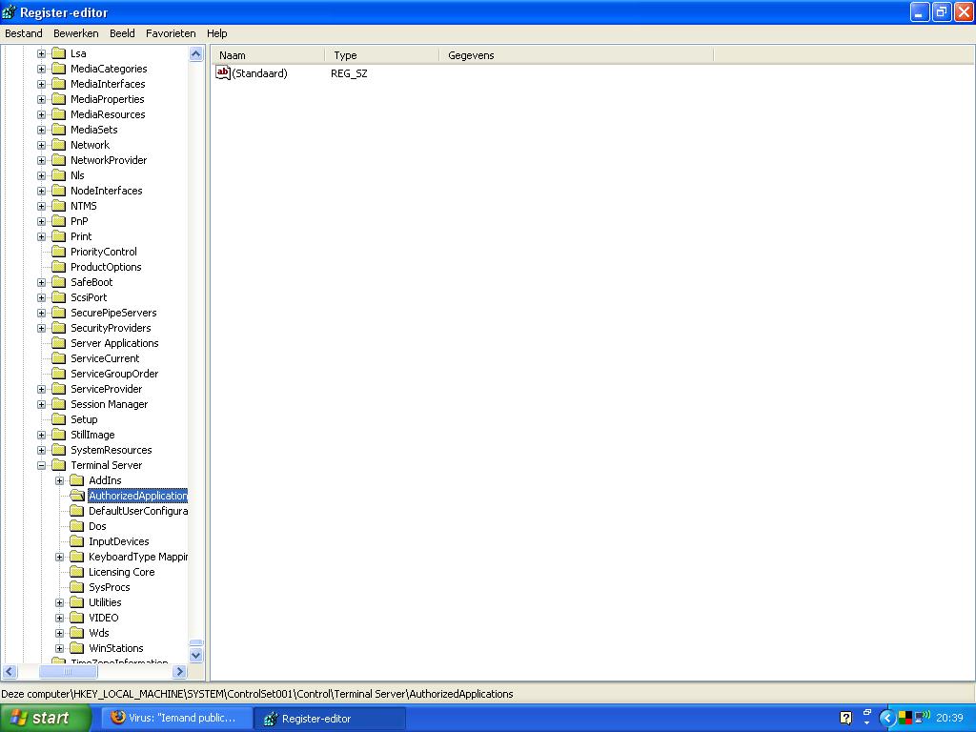The image size is (976, 732).
Task: Click the Windows start button
Action: 45,718
